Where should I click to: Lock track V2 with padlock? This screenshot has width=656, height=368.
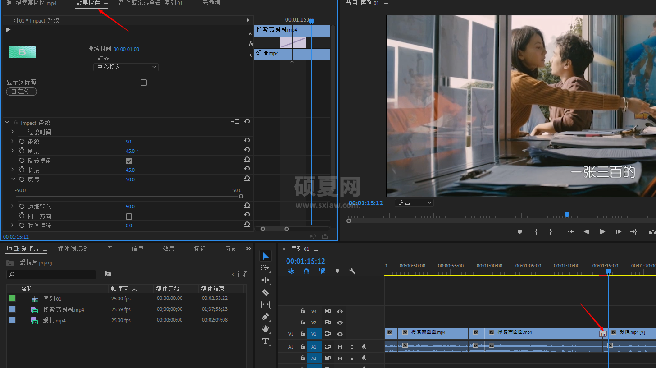[303, 322]
